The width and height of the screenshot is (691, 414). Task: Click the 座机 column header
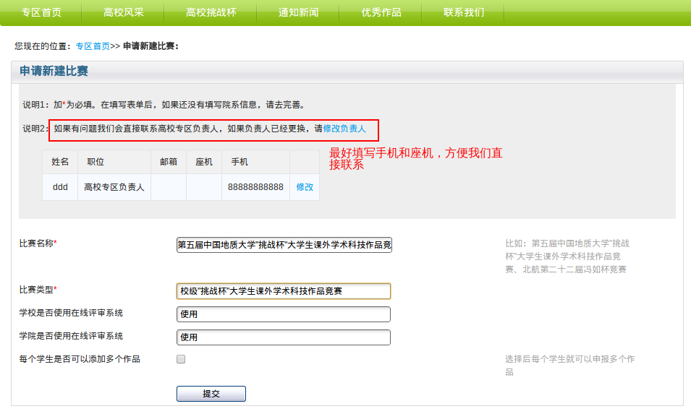(204, 162)
